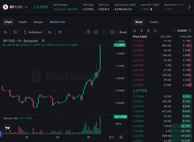Show asks-only order book layout
194x142 pixels.
tap(142, 31)
